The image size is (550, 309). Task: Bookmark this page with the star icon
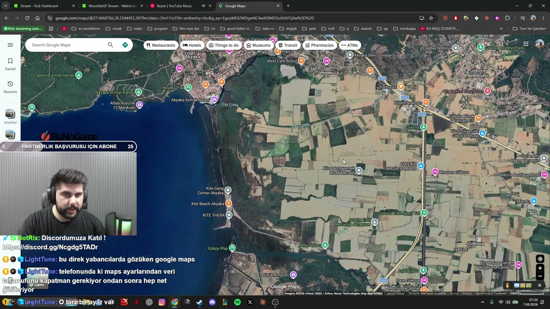point(431,18)
